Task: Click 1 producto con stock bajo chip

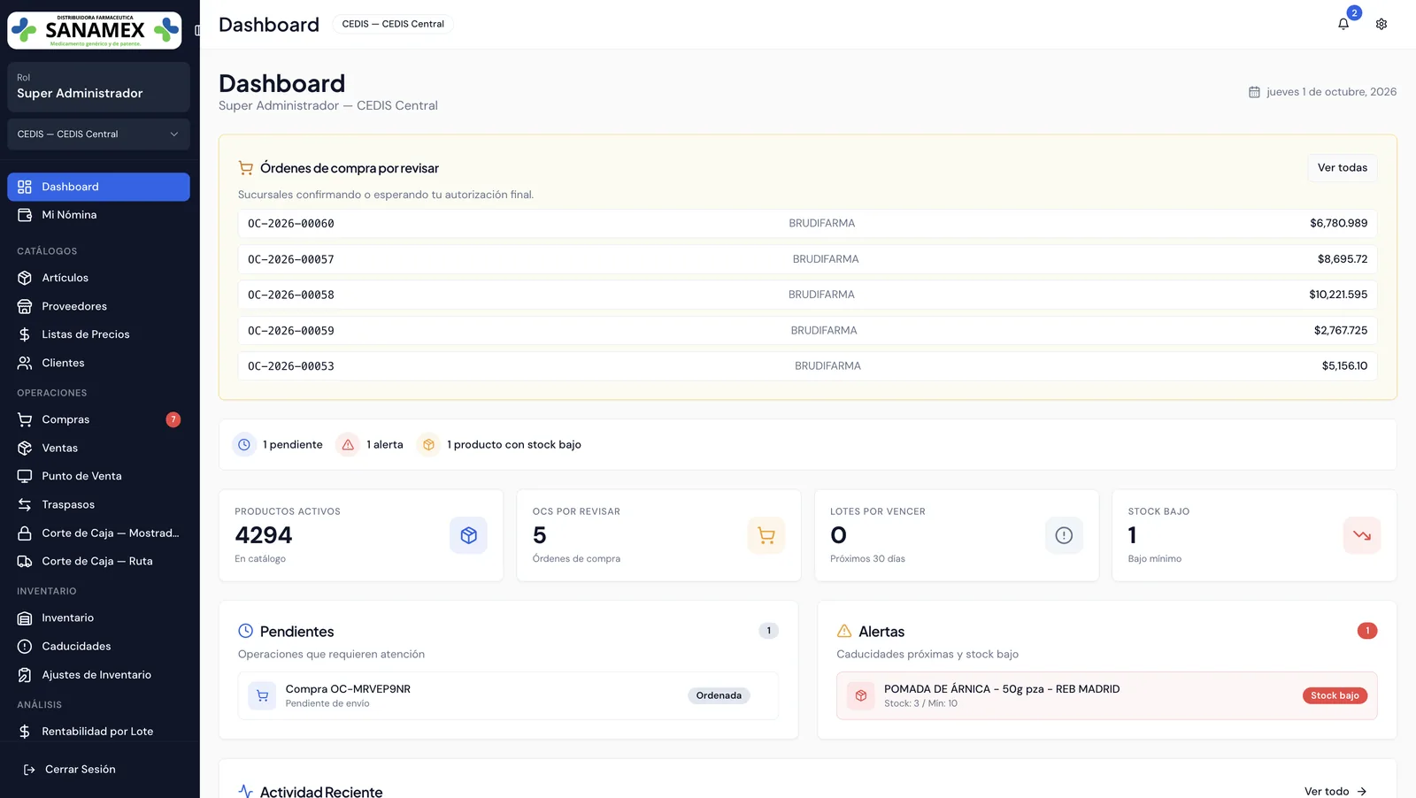Action: click(499, 445)
